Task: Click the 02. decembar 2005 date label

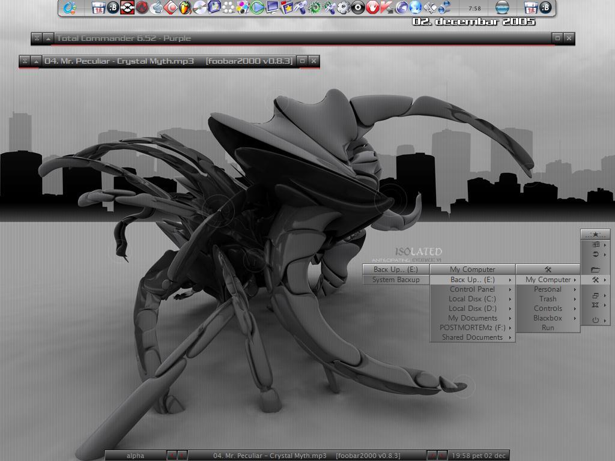Action: click(474, 22)
